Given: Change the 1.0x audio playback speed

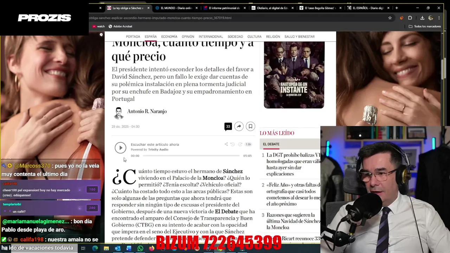Looking at the screenshot, I should [248, 144].
